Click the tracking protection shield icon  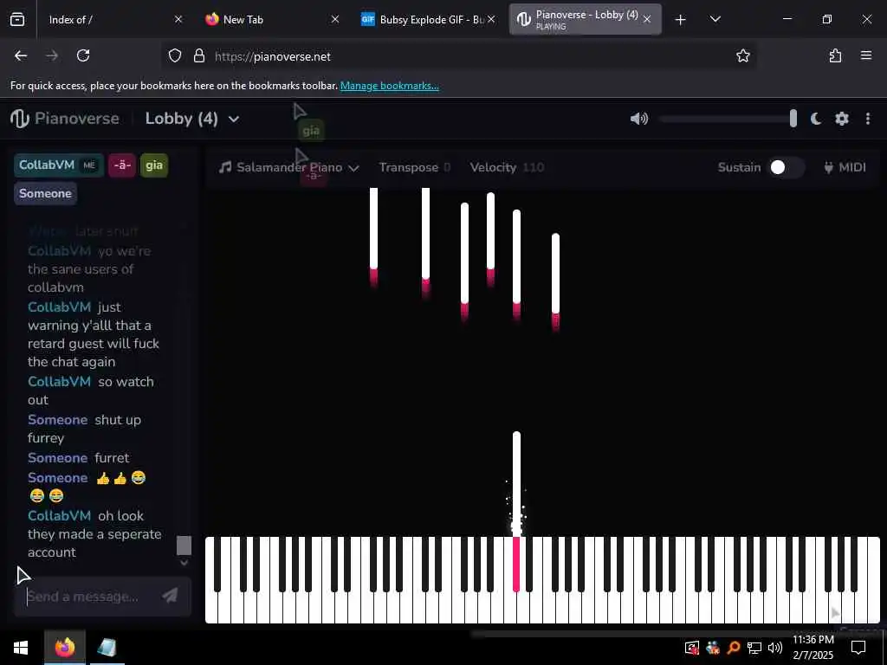point(175,56)
